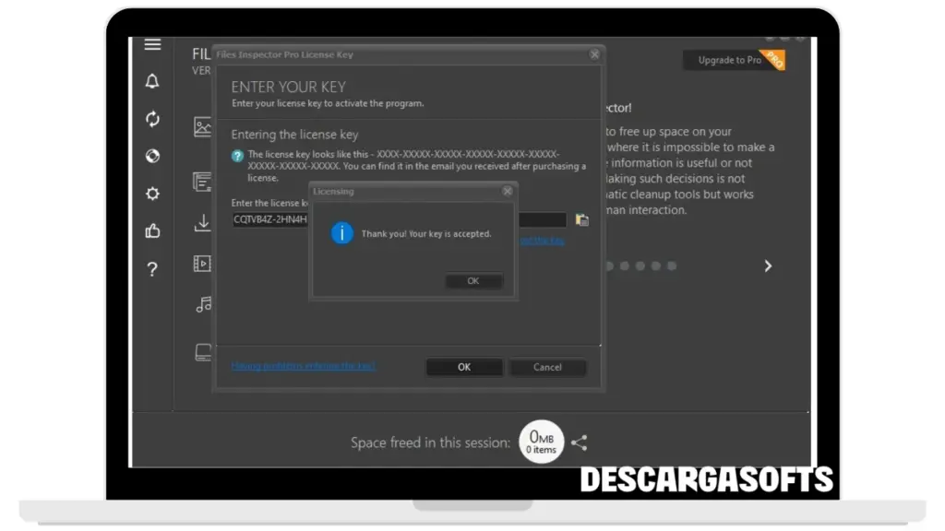Viewport: 945px width, 531px height.
Task: Open notifications via the bell icon
Action: coord(152,82)
